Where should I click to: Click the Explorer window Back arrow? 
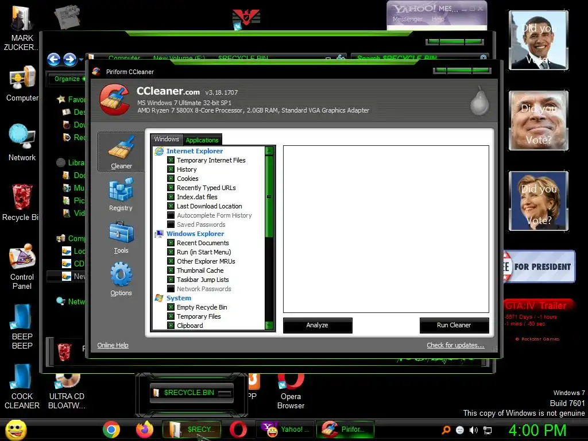[x=53, y=59]
